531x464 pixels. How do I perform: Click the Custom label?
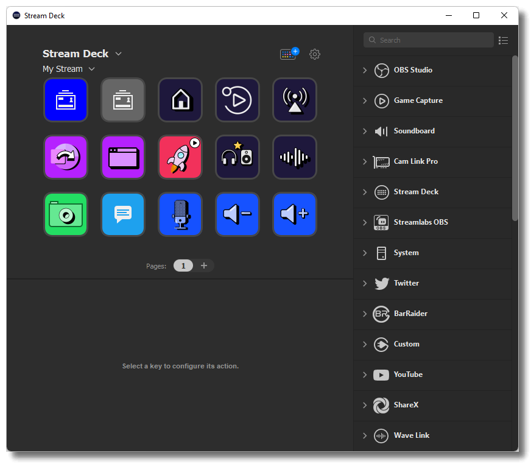pos(406,345)
